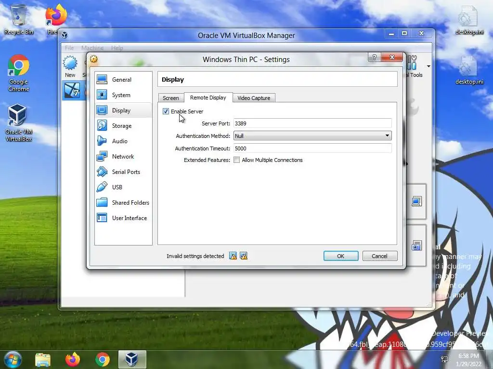Check Allow Multiple Connections checkbox

(236, 160)
